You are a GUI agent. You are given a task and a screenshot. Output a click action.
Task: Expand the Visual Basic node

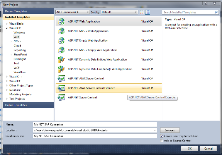(x=7, y=24)
